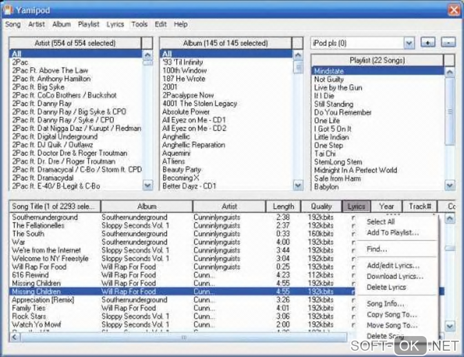
Task: Select artist 2Pac
Action: point(76,62)
